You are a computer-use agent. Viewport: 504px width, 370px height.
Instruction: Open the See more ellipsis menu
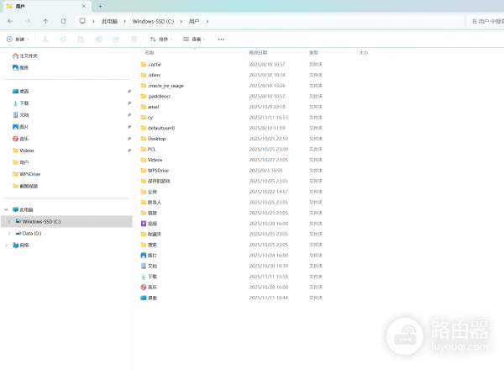tap(221, 40)
